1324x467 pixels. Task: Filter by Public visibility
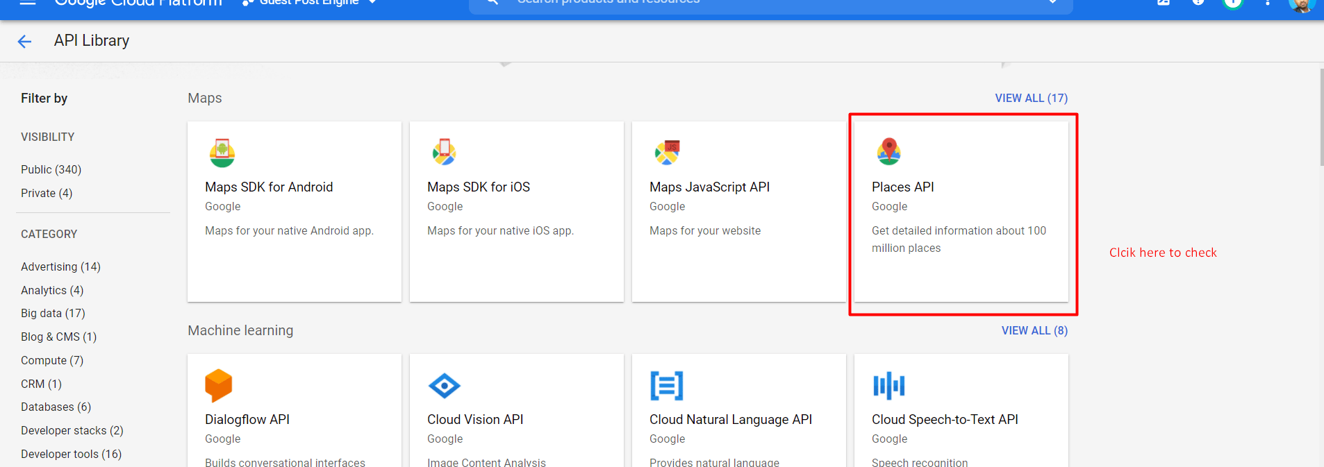(51, 169)
